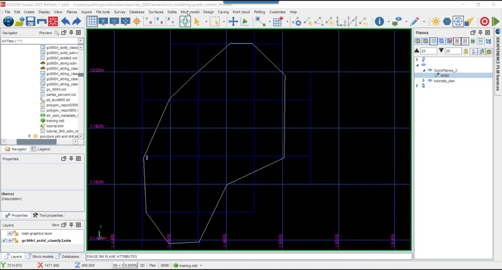Open dropdown arrow beside yellow select cursor
The width and height of the screenshot is (502, 270).
click(x=206, y=22)
